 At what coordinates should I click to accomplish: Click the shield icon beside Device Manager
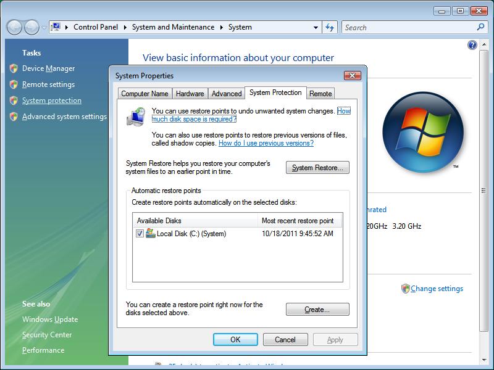point(14,68)
